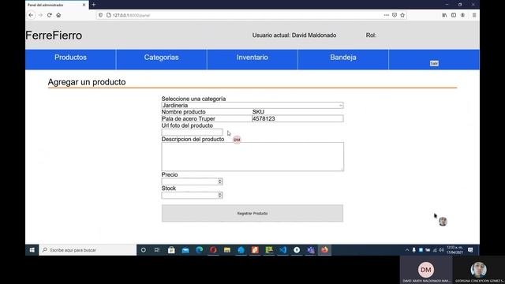Screen dimensions: 505x284
Task: Click the taskbar clock and date
Action: pyautogui.click(x=454, y=250)
